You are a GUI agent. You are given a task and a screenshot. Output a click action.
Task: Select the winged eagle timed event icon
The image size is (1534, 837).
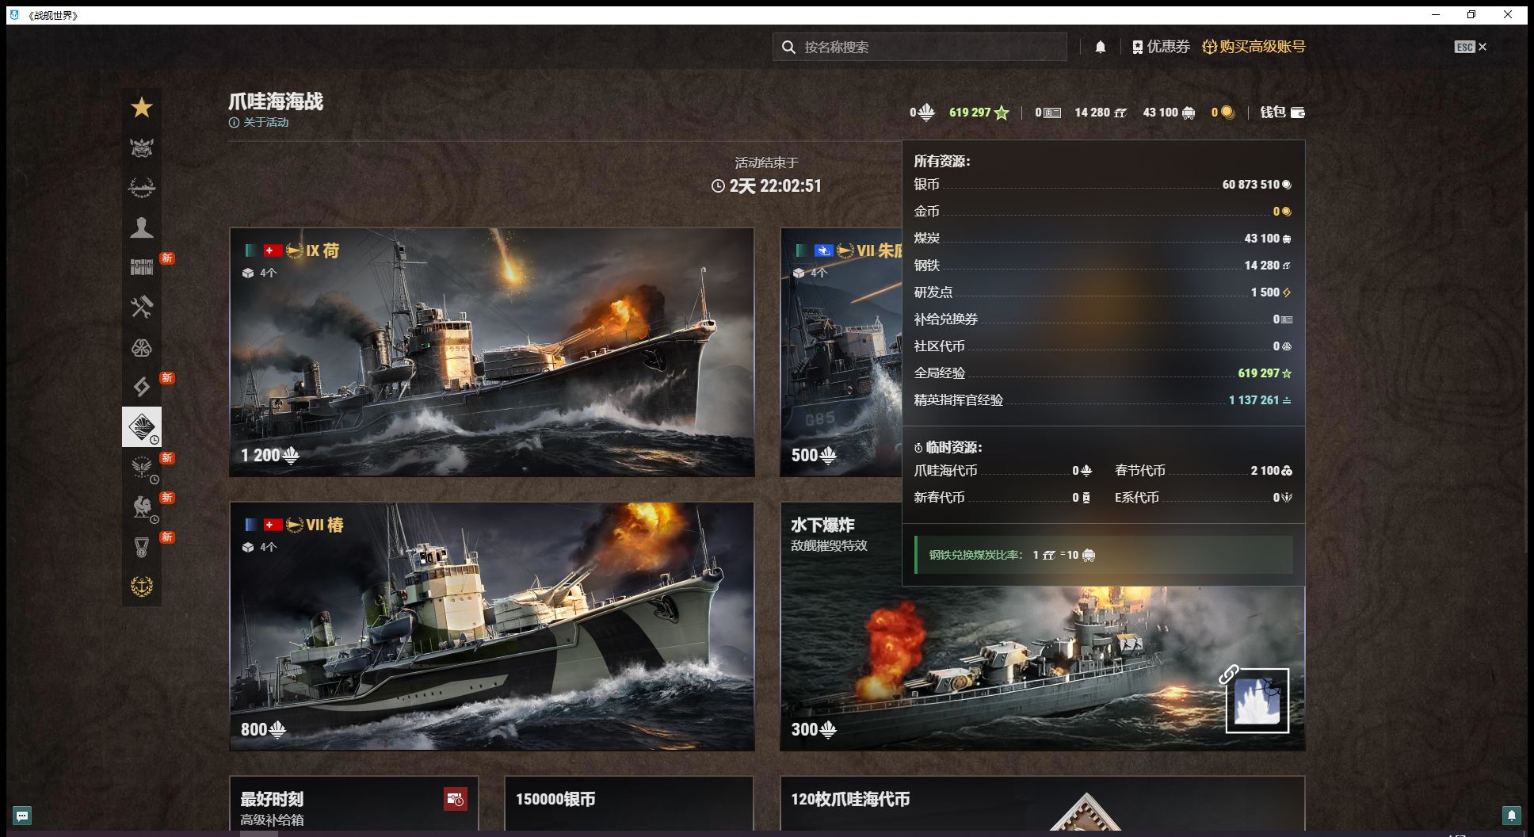[142, 467]
